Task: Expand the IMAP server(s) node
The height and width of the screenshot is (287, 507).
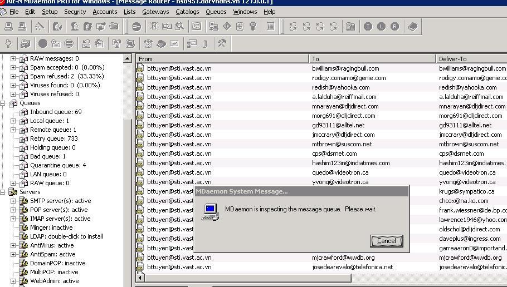Action: click(x=13, y=219)
